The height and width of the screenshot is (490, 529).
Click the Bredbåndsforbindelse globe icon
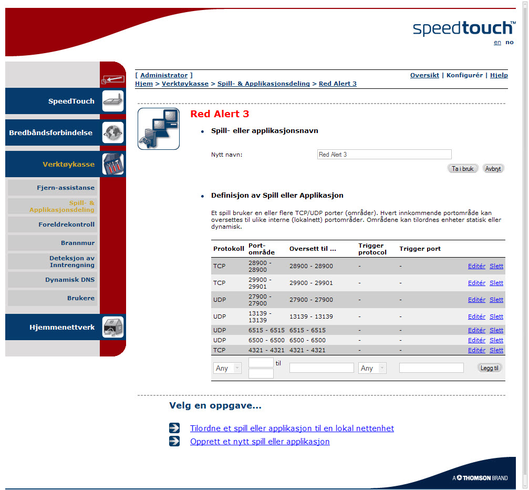pyautogui.click(x=113, y=132)
